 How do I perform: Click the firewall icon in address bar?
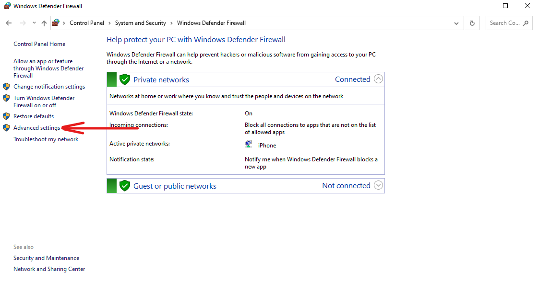(56, 23)
